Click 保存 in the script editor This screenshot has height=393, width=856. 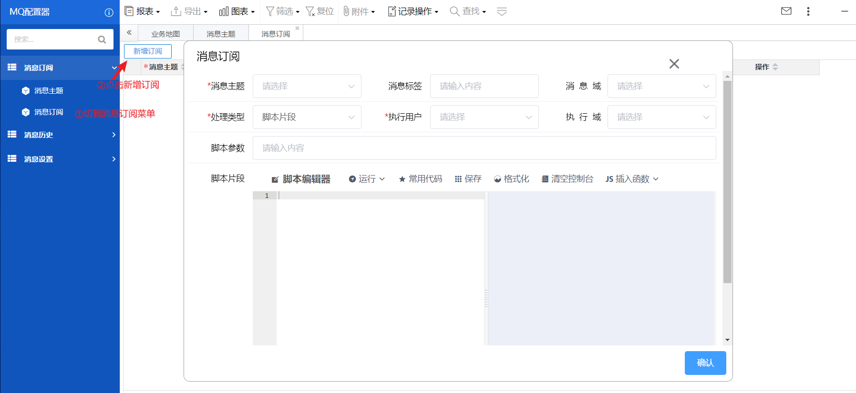click(468, 179)
